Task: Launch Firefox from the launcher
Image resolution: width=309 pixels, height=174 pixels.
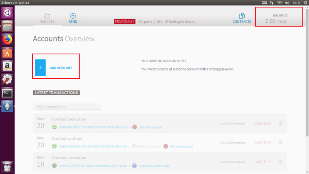Action: [7, 40]
